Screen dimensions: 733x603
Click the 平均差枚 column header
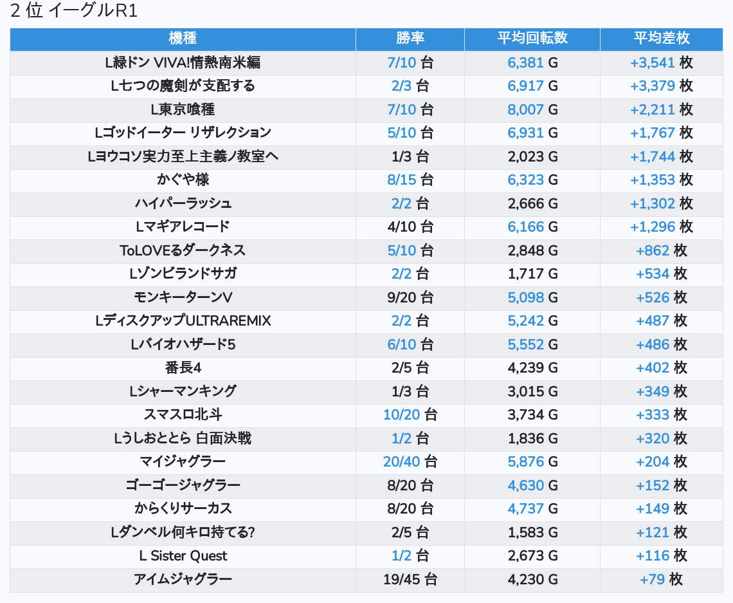pyautogui.click(x=662, y=39)
